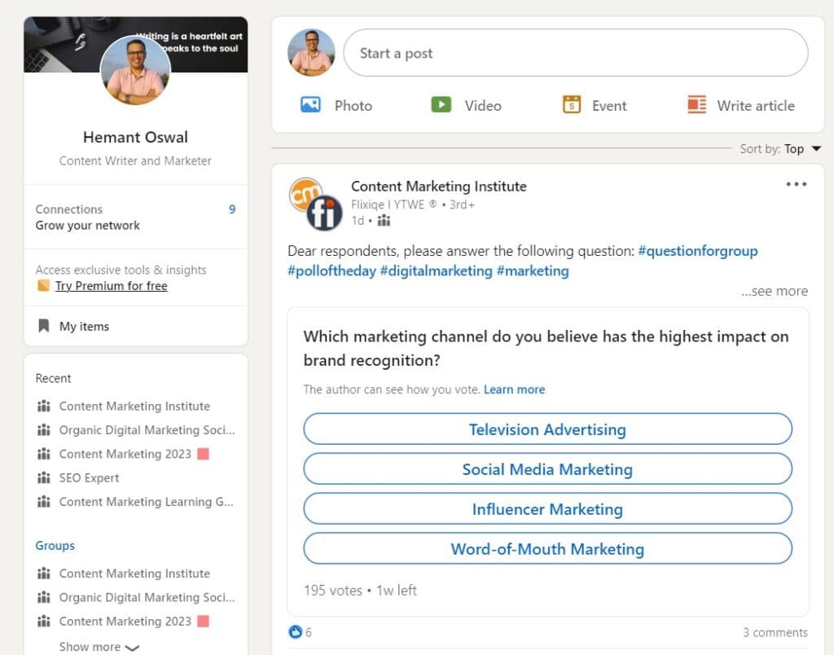834x655 pixels.
Task: Expand Show more groups list
Action: pyautogui.click(x=99, y=647)
